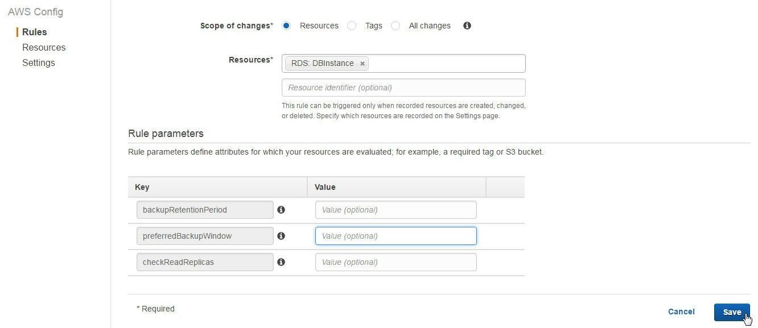This screenshot has height=328, width=758.
Task: Save the rule configuration
Action: pyautogui.click(x=732, y=312)
